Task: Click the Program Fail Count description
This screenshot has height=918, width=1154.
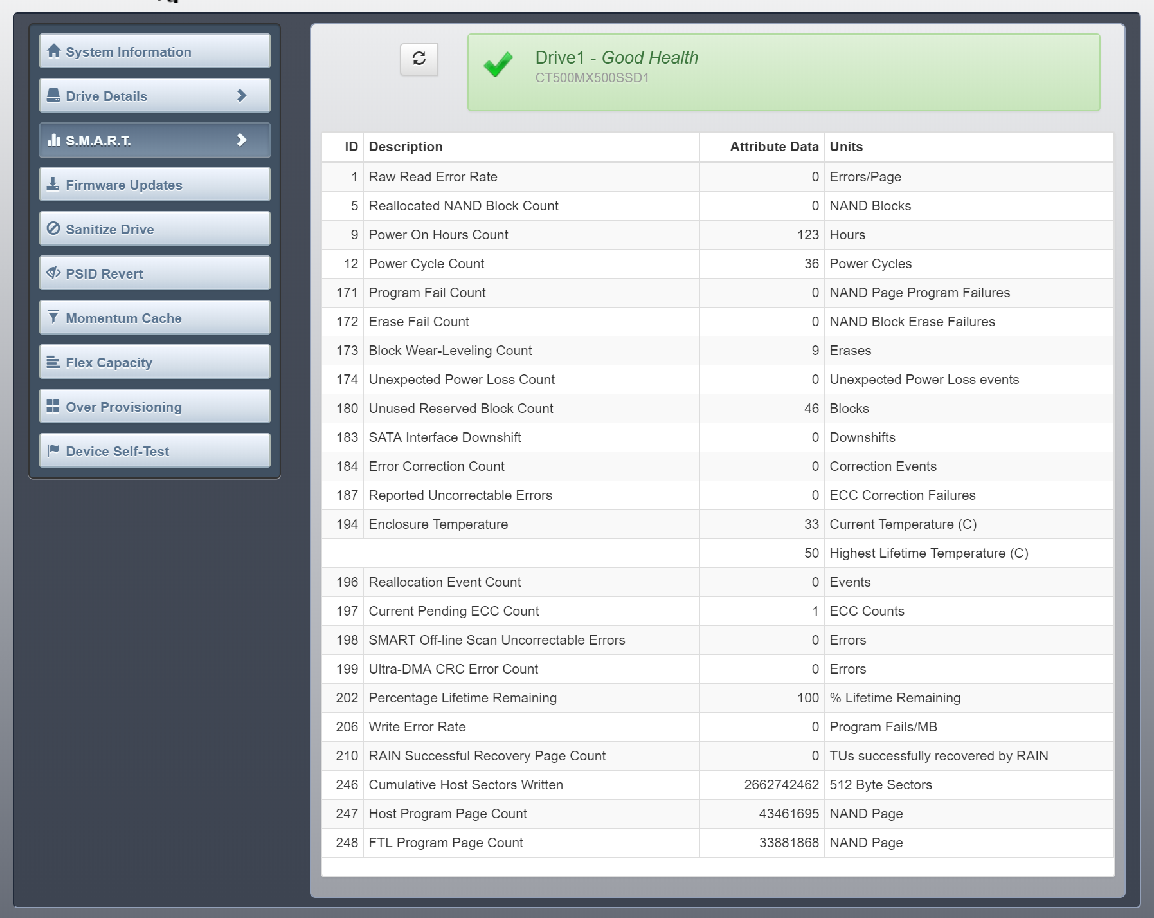Action: pos(427,293)
